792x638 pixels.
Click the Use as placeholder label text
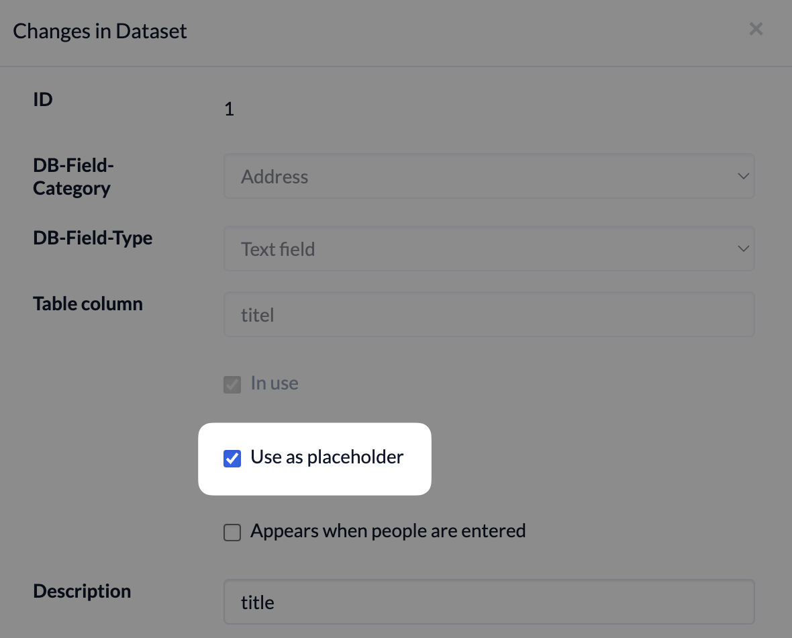(327, 457)
